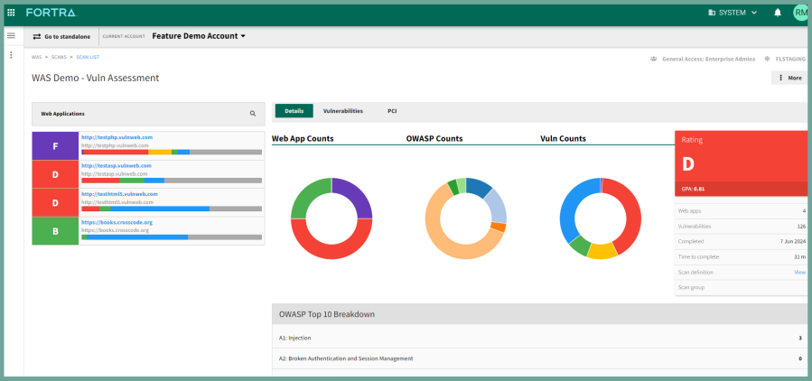The width and height of the screenshot is (812, 381).
Task: Click the Vulnerabilities 126 row
Action: pyautogui.click(x=741, y=227)
